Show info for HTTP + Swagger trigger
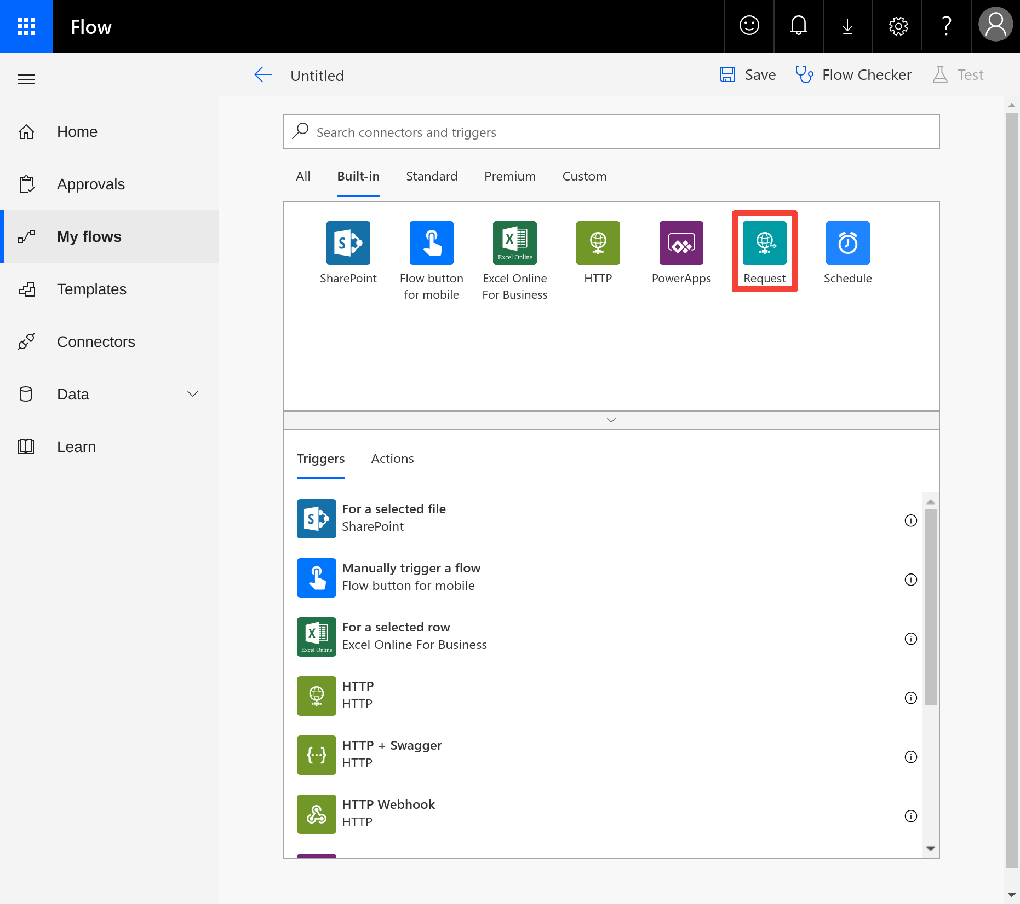This screenshot has height=904, width=1020. click(910, 757)
